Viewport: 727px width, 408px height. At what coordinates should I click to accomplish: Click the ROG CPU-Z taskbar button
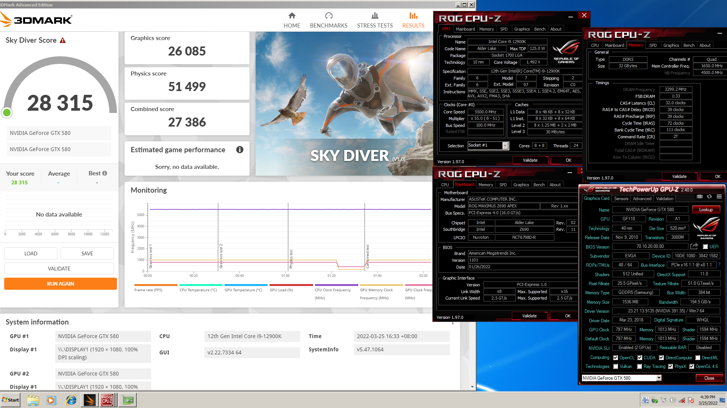(107, 400)
